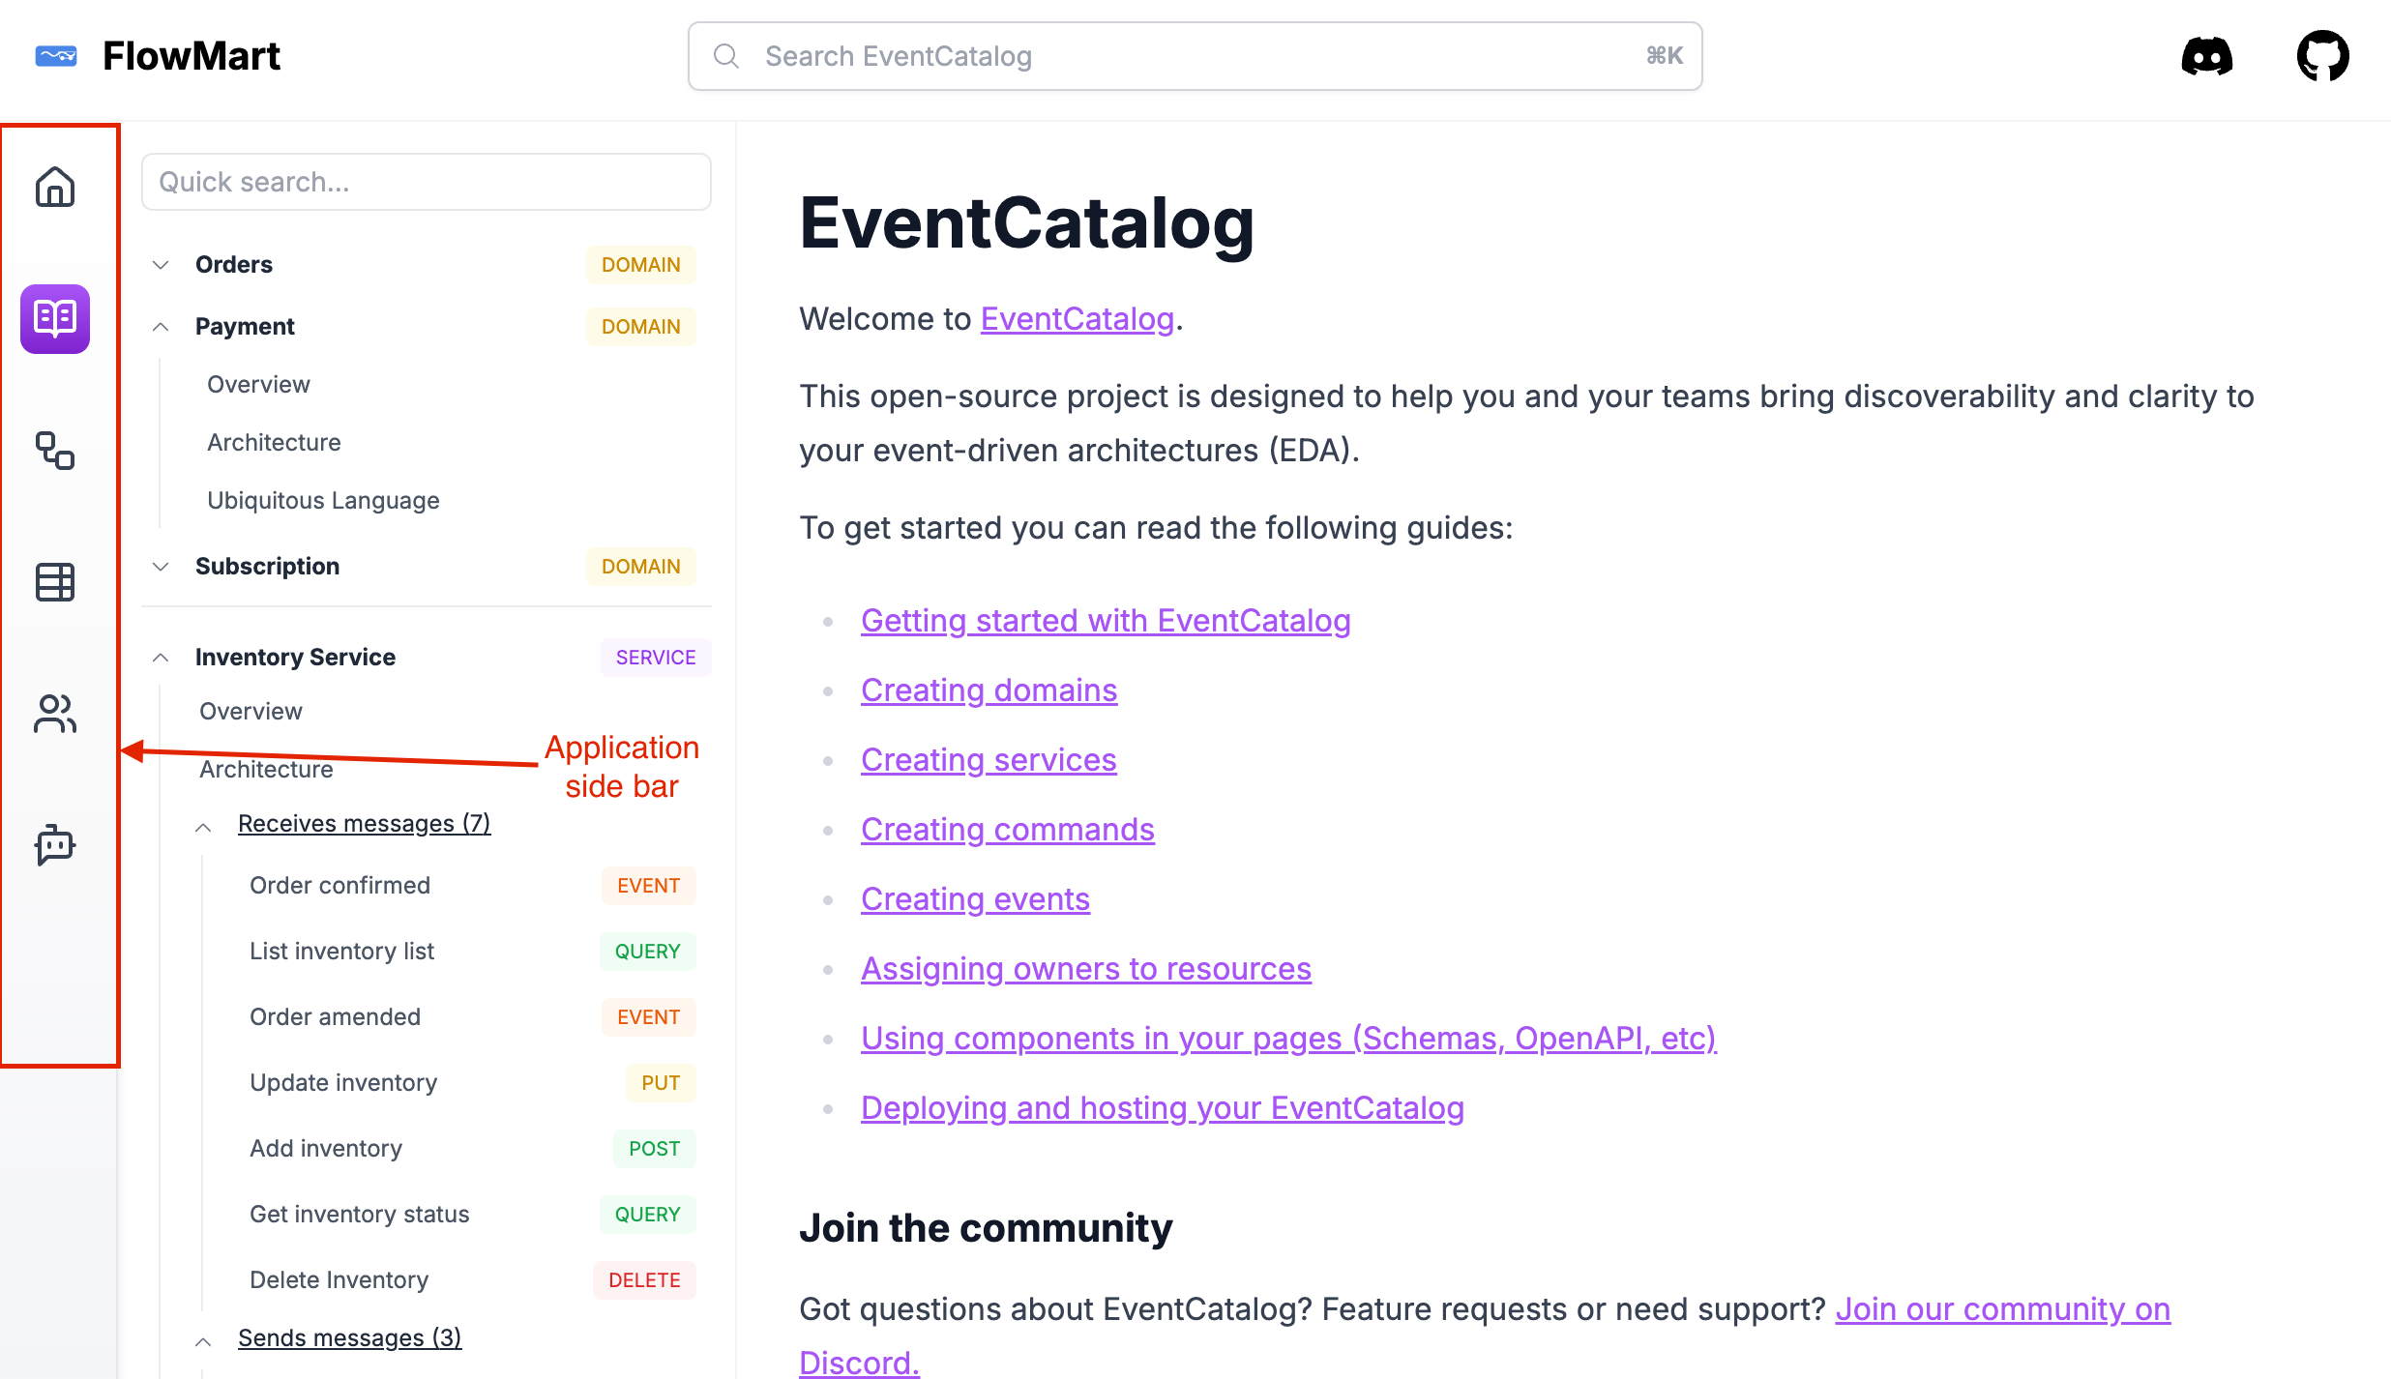Screen dimensions: 2391x1379
Task: Open the Home icon in the sidebar
Action: click(x=54, y=188)
